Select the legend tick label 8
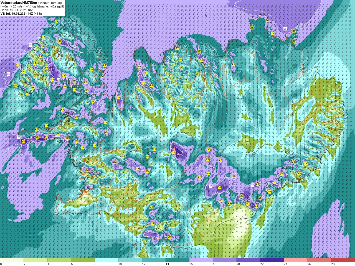Screen dimensions: 355x266 point(95,264)
